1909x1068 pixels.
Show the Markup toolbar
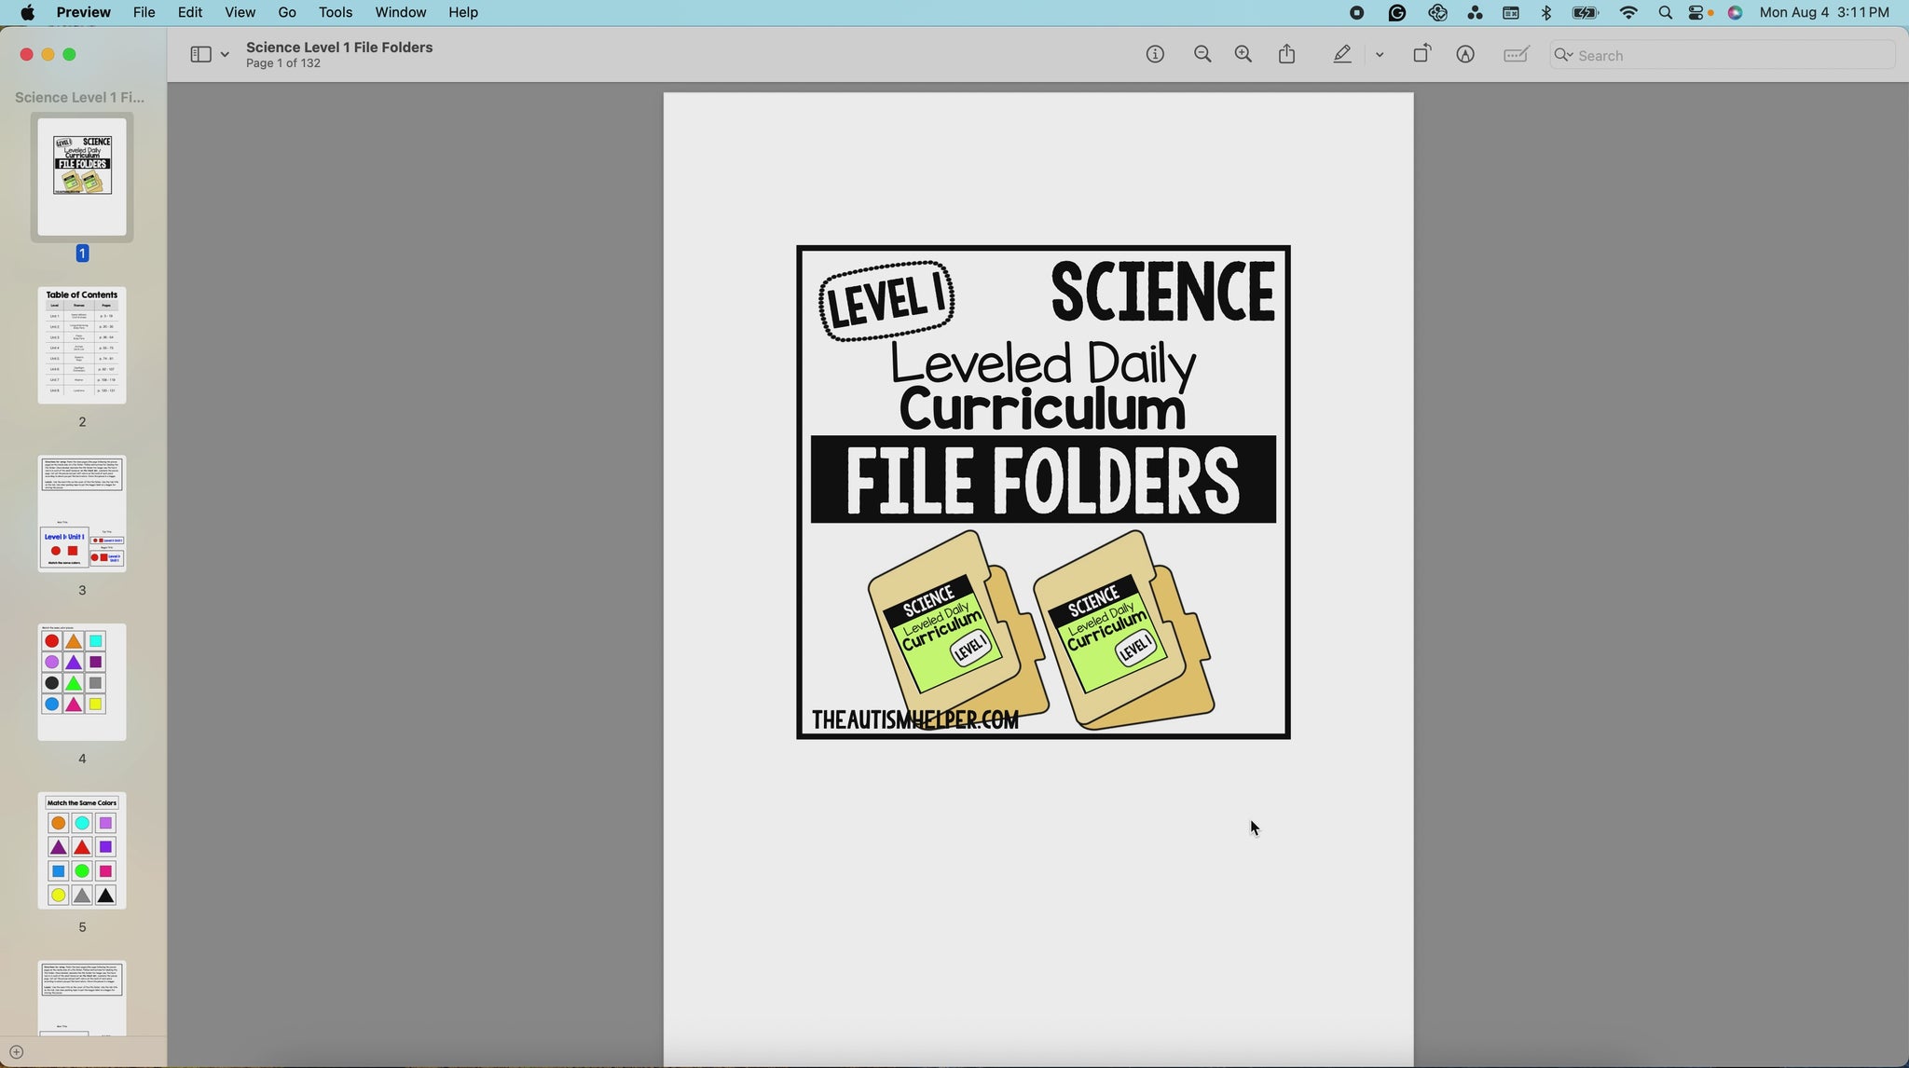coord(1465,55)
